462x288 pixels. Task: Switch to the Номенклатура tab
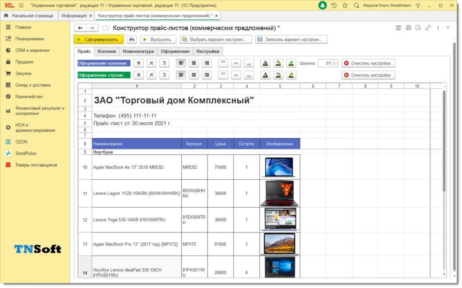(138, 51)
